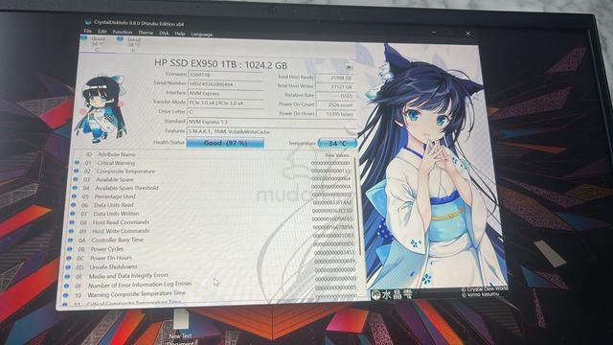Open the © Crystal Dew World link
Screen dimensions: 613x345
(485, 288)
